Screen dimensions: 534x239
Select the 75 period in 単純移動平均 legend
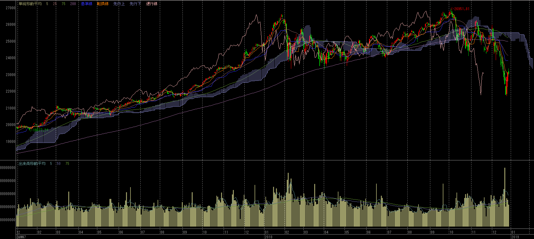63,4
